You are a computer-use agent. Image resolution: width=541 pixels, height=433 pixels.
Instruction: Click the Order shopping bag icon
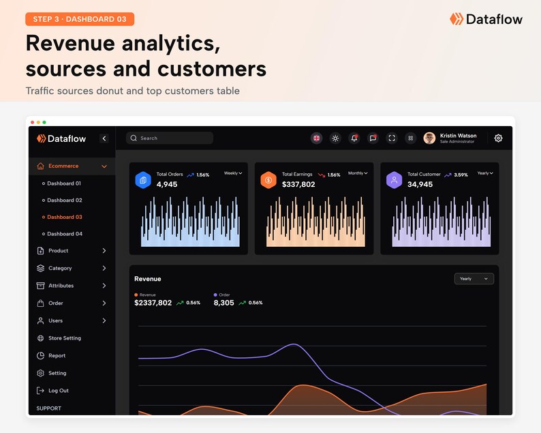tap(40, 303)
